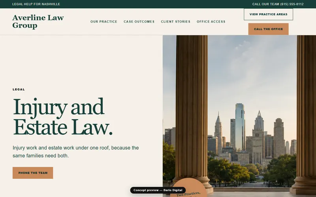
Task: Click the View Practice Areas button
Action: click(x=268, y=14)
